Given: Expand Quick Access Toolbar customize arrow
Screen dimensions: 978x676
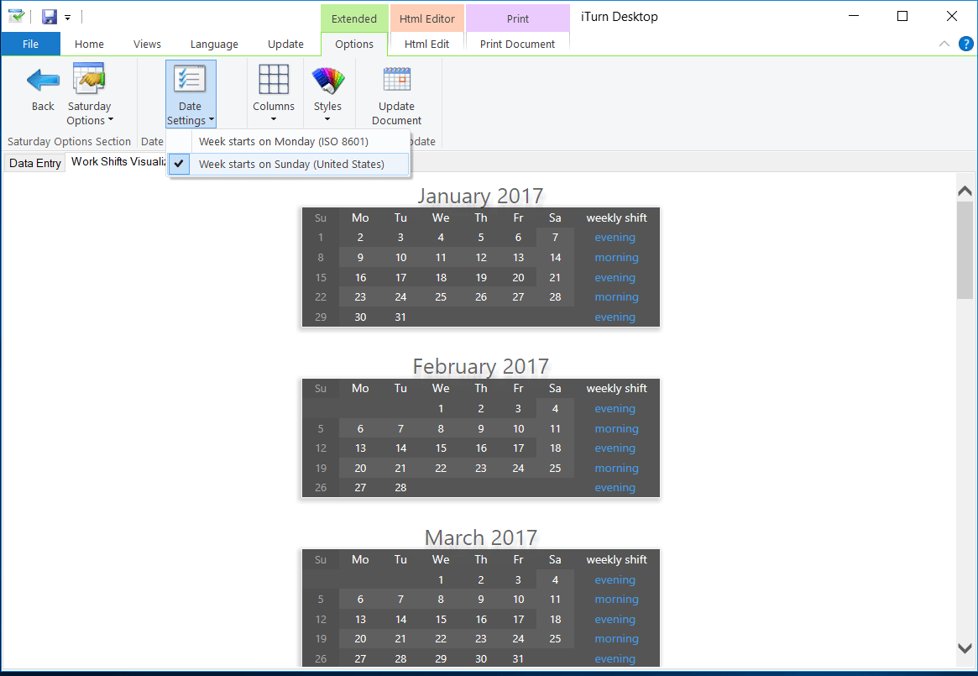Looking at the screenshot, I should [x=68, y=17].
